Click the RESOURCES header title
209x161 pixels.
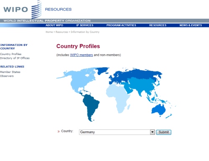click(x=58, y=9)
